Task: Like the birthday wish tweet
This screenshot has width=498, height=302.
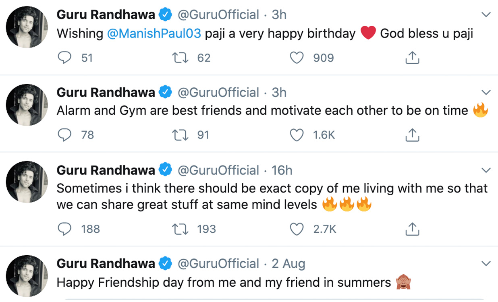Action: click(x=297, y=58)
